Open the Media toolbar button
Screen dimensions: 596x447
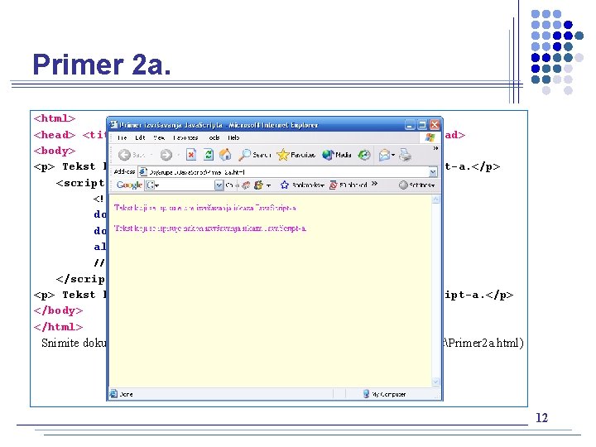336,155
